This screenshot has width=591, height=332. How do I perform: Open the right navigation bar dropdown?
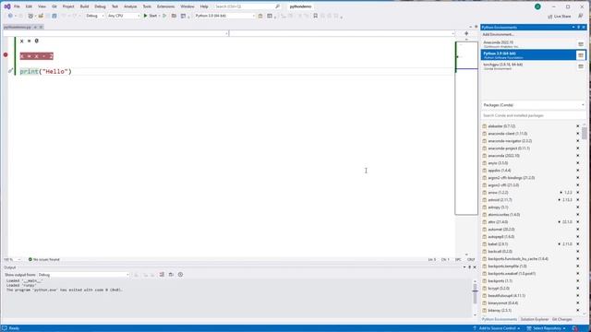pyautogui.click(x=343, y=33)
